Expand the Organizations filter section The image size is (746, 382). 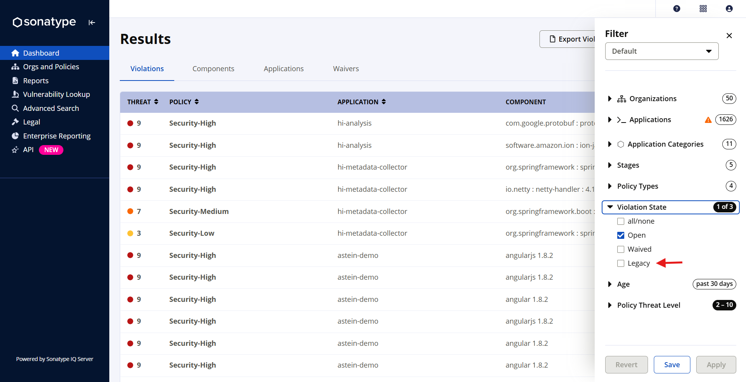pyautogui.click(x=610, y=99)
